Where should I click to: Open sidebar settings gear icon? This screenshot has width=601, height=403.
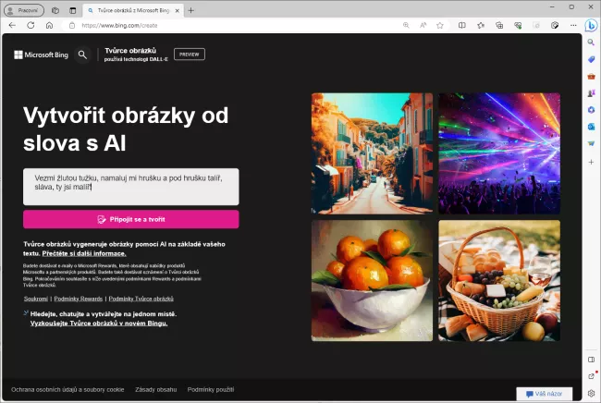(x=591, y=393)
